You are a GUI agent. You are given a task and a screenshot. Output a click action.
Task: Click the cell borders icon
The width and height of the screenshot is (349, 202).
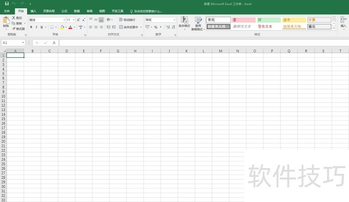(x=52, y=27)
